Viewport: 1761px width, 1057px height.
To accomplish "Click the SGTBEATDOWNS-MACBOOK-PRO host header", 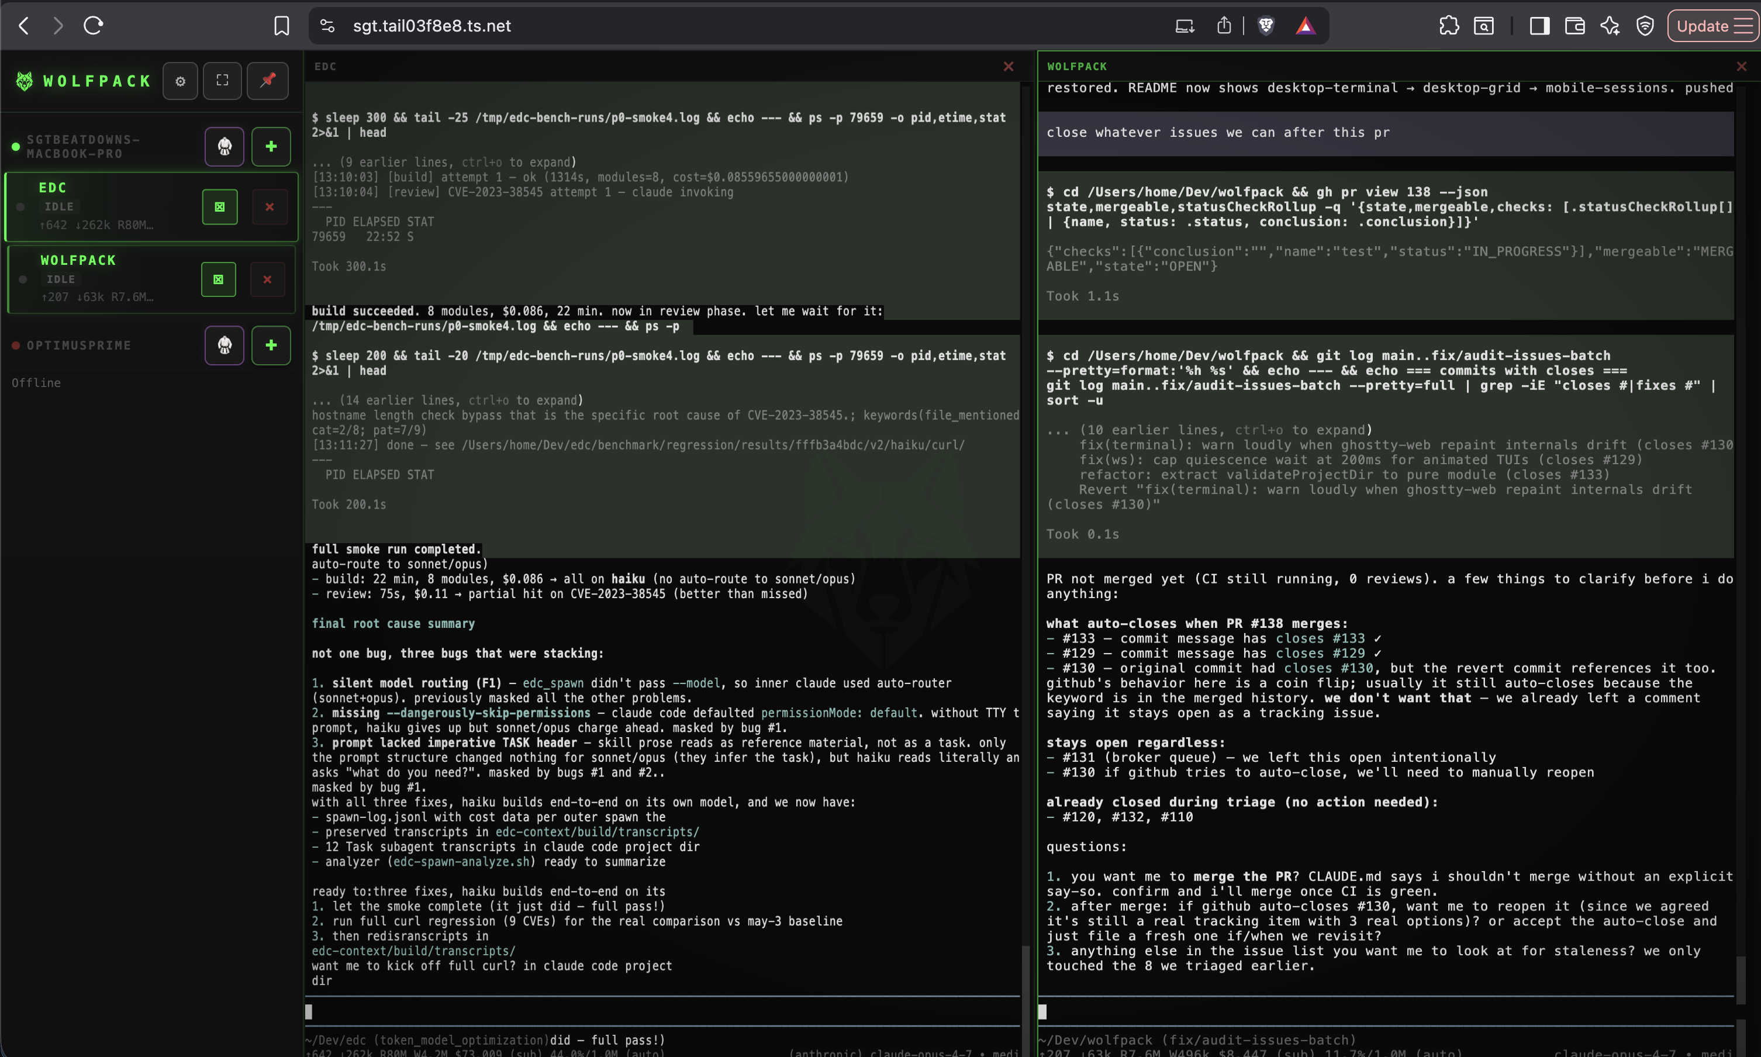I will pyautogui.click(x=84, y=147).
